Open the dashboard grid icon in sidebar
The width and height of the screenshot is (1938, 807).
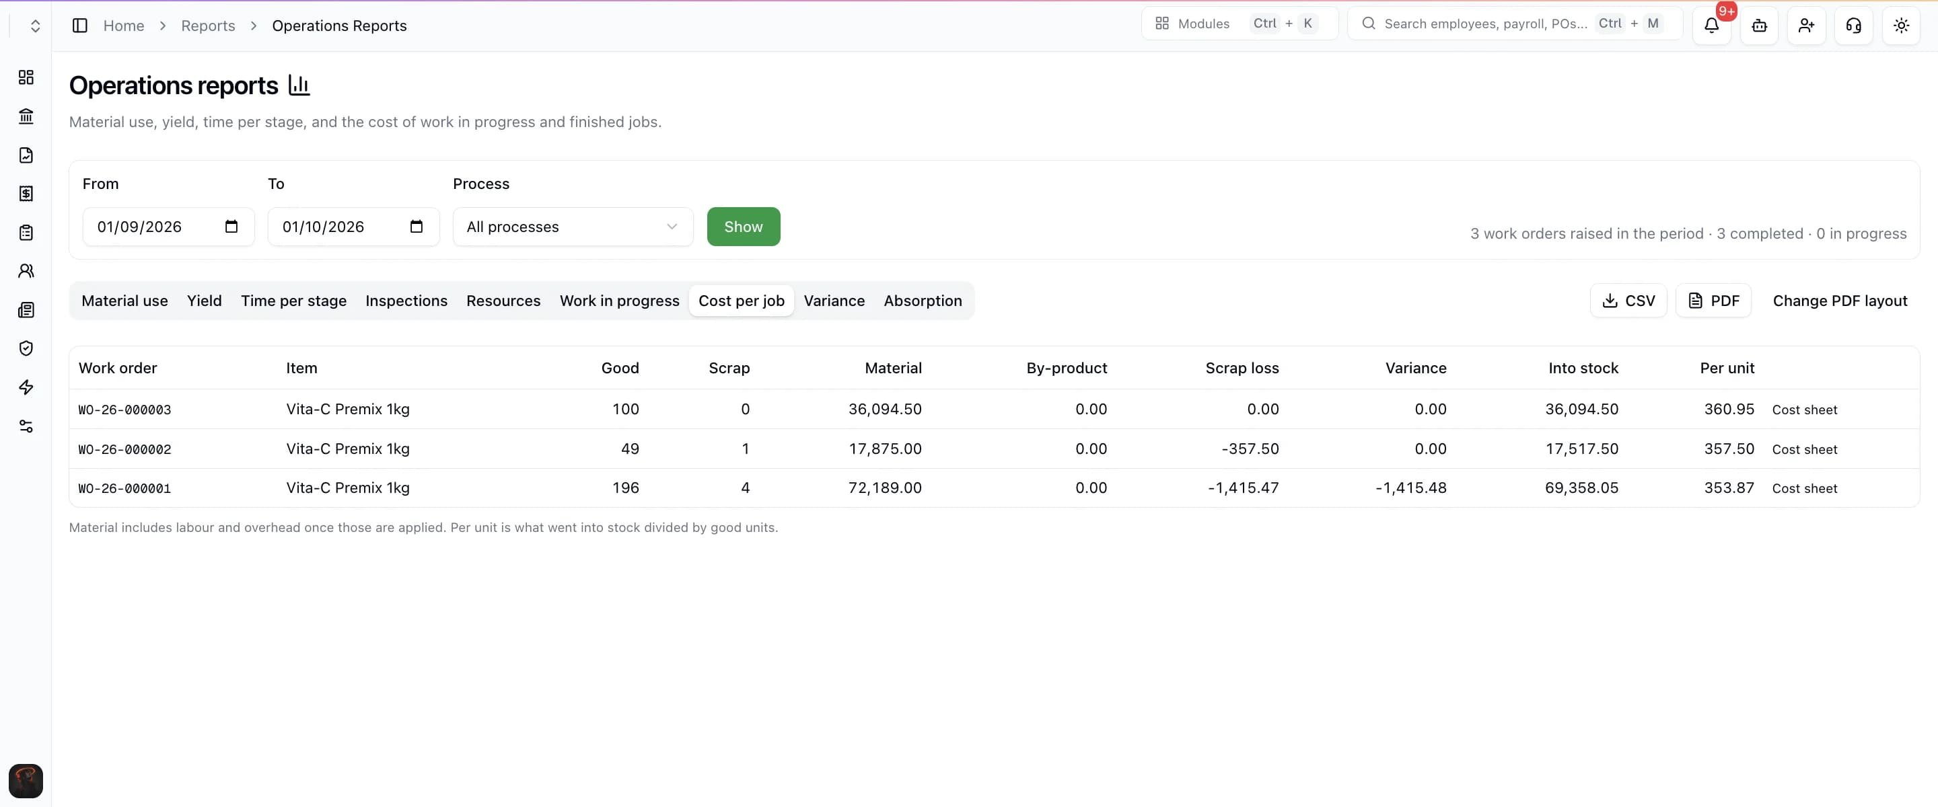[x=26, y=77]
